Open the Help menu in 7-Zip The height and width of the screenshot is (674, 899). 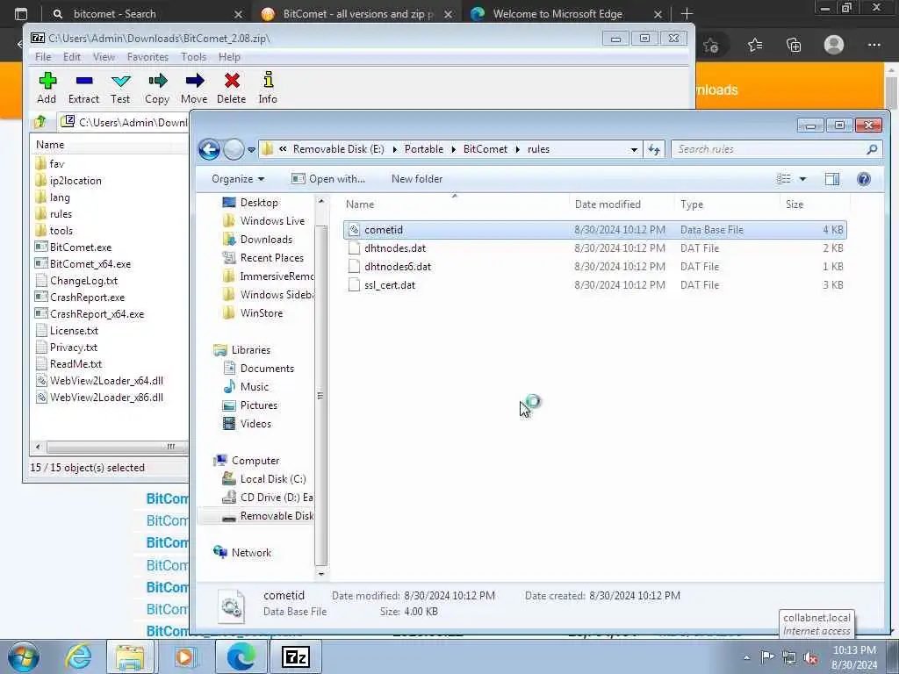[x=229, y=57]
